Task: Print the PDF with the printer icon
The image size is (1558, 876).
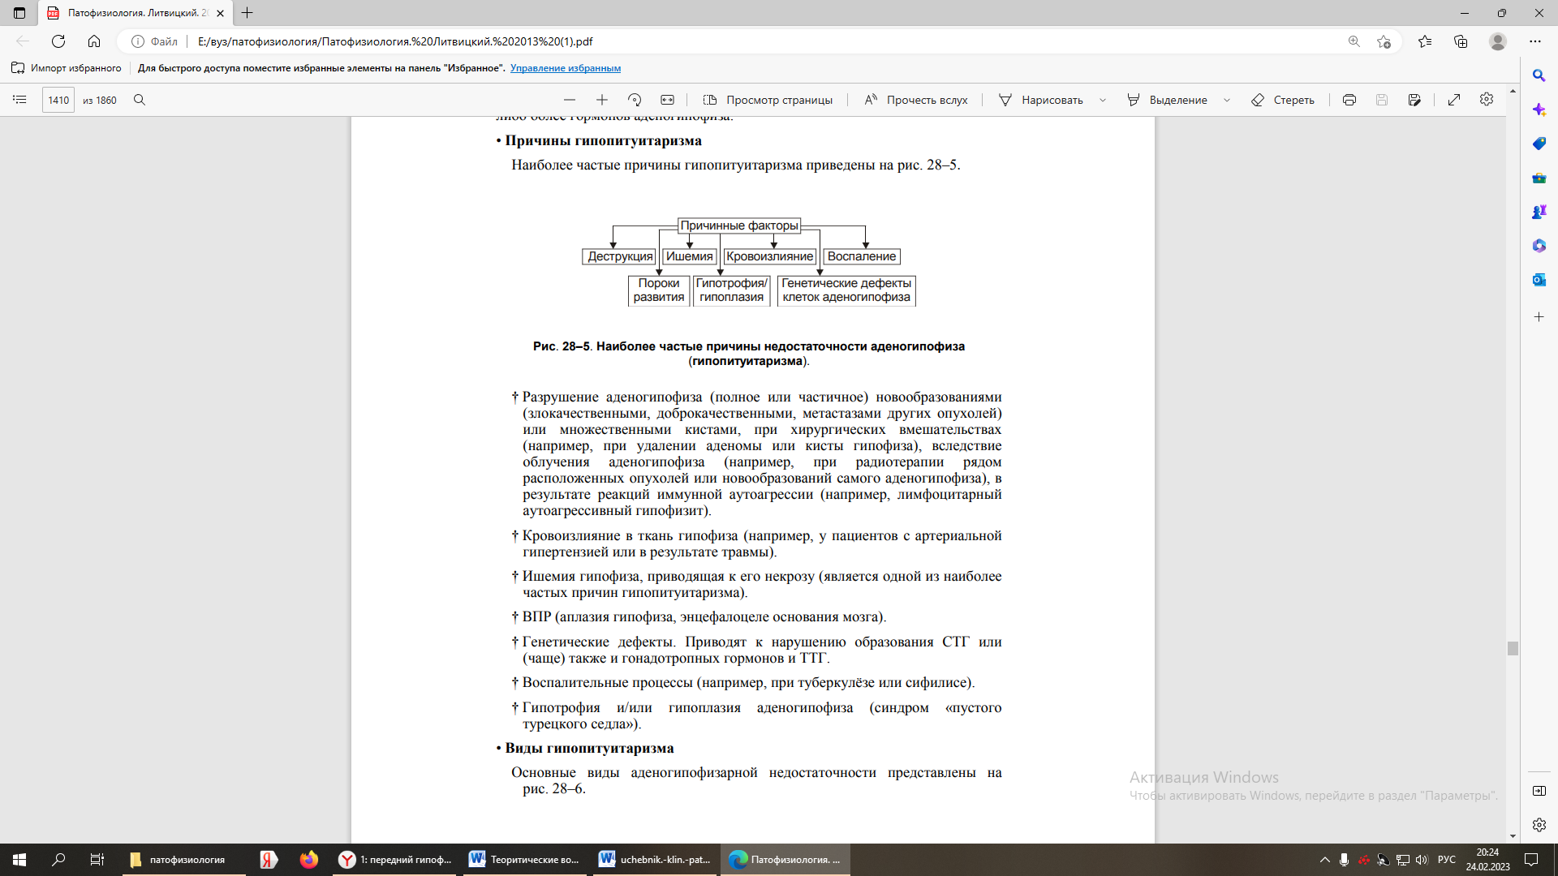Action: coord(1349,100)
